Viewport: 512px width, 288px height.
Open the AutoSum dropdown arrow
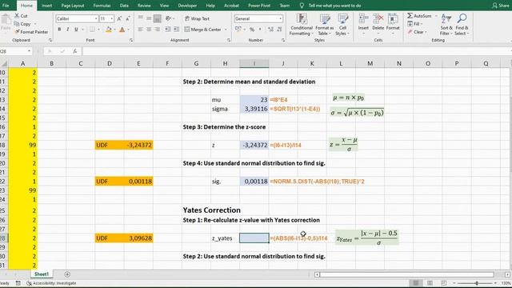[x=436, y=16]
